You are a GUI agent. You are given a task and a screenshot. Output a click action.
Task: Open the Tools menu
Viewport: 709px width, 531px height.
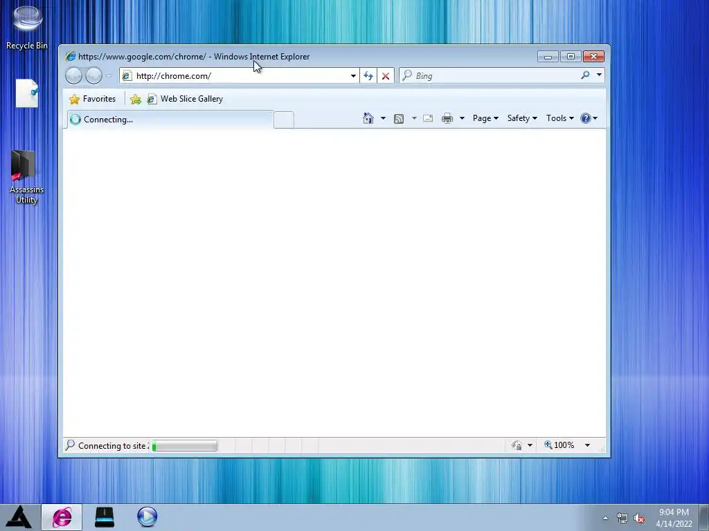[x=559, y=118]
